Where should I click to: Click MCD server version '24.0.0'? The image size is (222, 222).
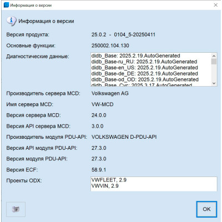coord(99,115)
